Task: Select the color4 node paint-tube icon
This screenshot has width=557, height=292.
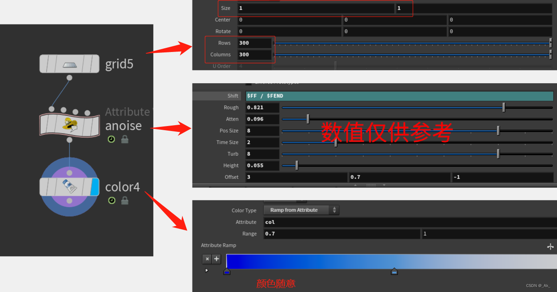Action: tap(69, 186)
